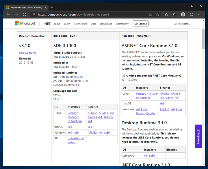208x169 pixels.
Task: Open the Docs menu item
Action: [94, 24]
